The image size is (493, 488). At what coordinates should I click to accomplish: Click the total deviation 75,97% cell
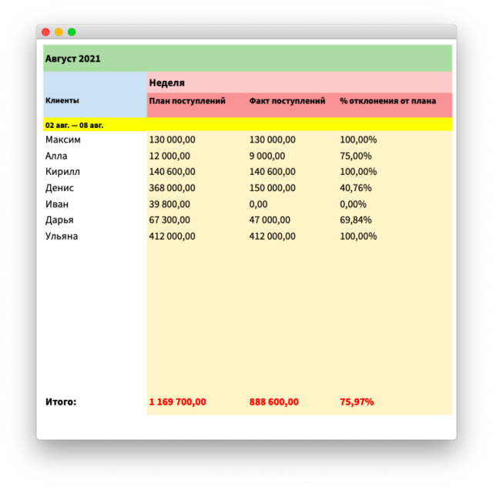click(357, 402)
